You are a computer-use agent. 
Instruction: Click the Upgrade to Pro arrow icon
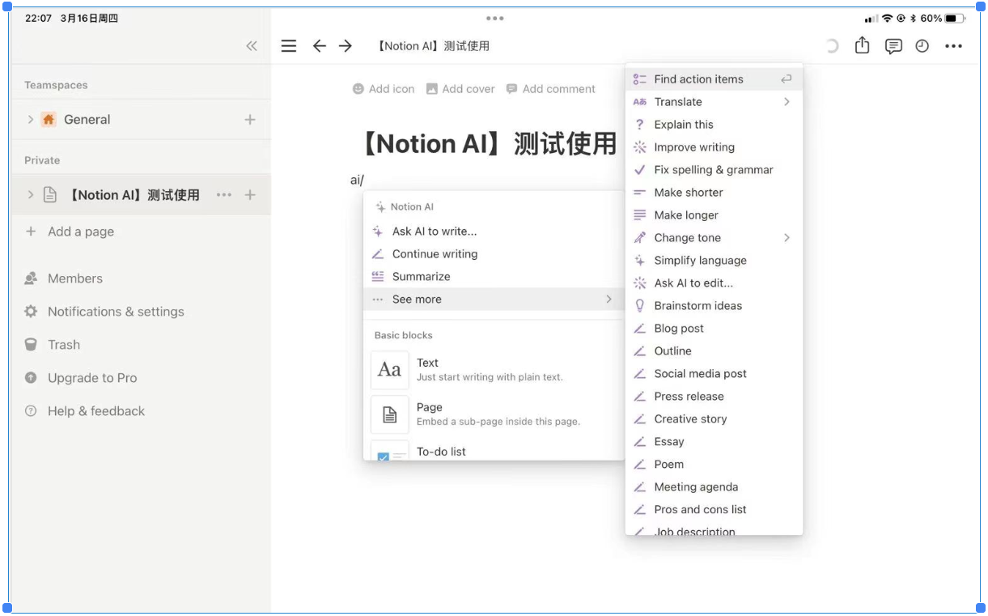pos(31,378)
